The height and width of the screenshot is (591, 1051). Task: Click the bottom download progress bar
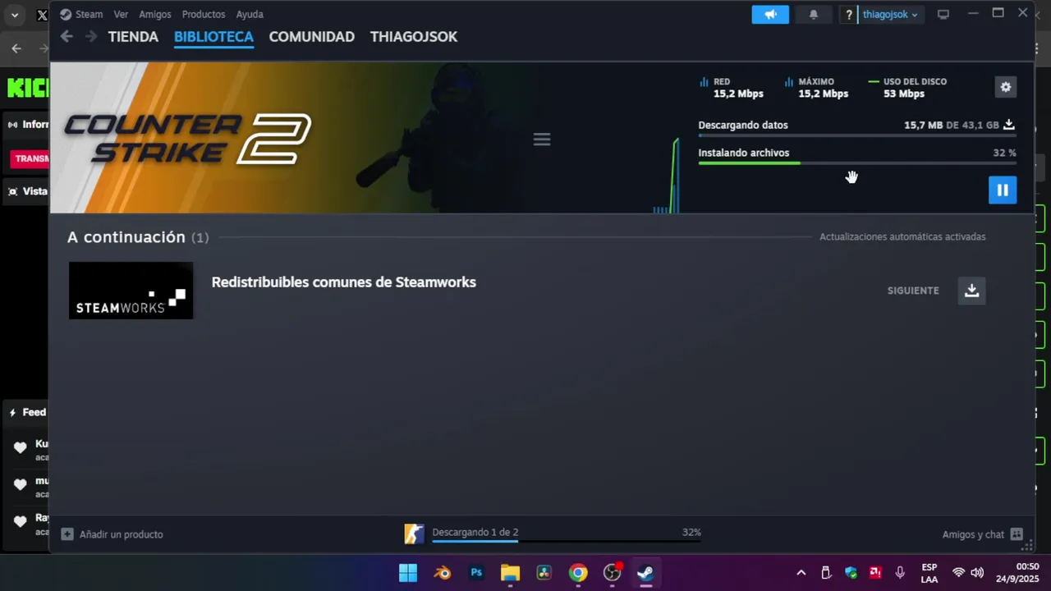[x=567, y=542]
